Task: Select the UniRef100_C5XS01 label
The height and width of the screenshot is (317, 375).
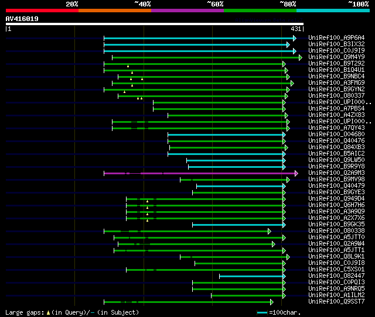Action: click(x=336, y=270)
